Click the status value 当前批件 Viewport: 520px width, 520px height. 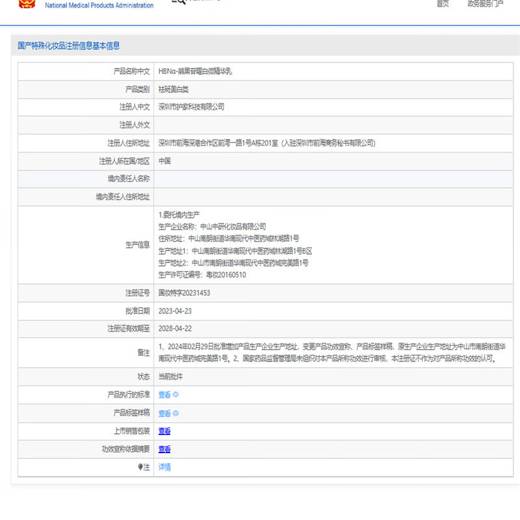171,377
